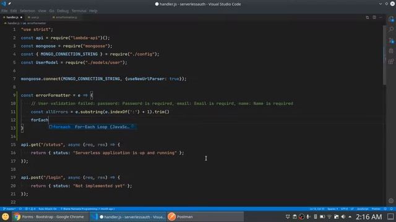Open the battery indicator in system tray

coord(322,216)
